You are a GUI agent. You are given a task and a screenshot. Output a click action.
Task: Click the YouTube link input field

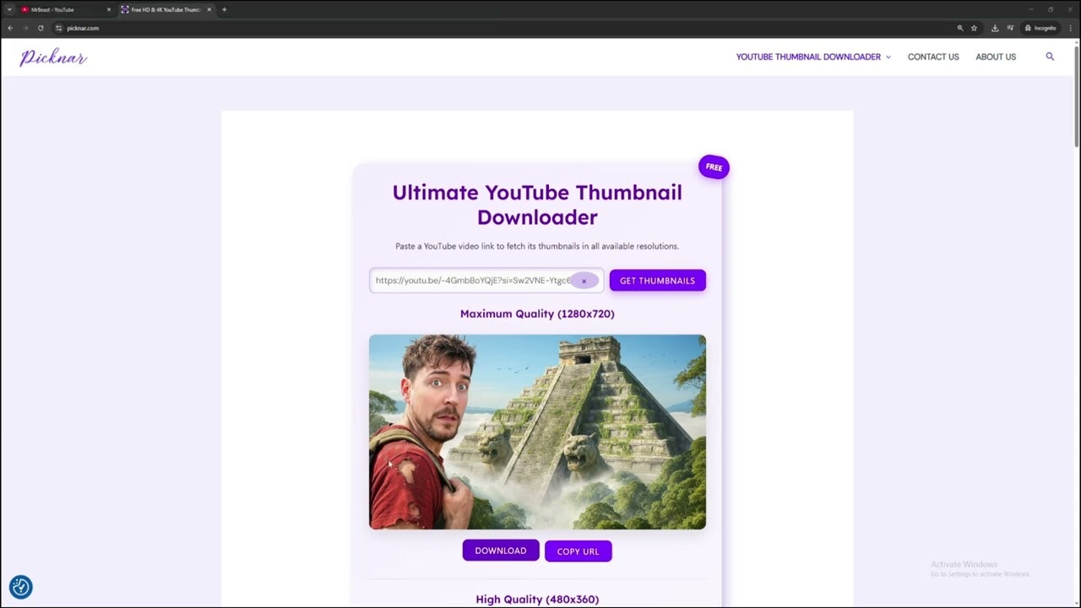point(486,280)
